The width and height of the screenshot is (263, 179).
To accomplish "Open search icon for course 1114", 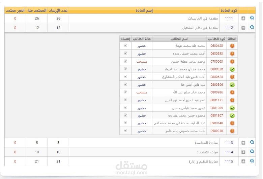I will click(252, 151).
